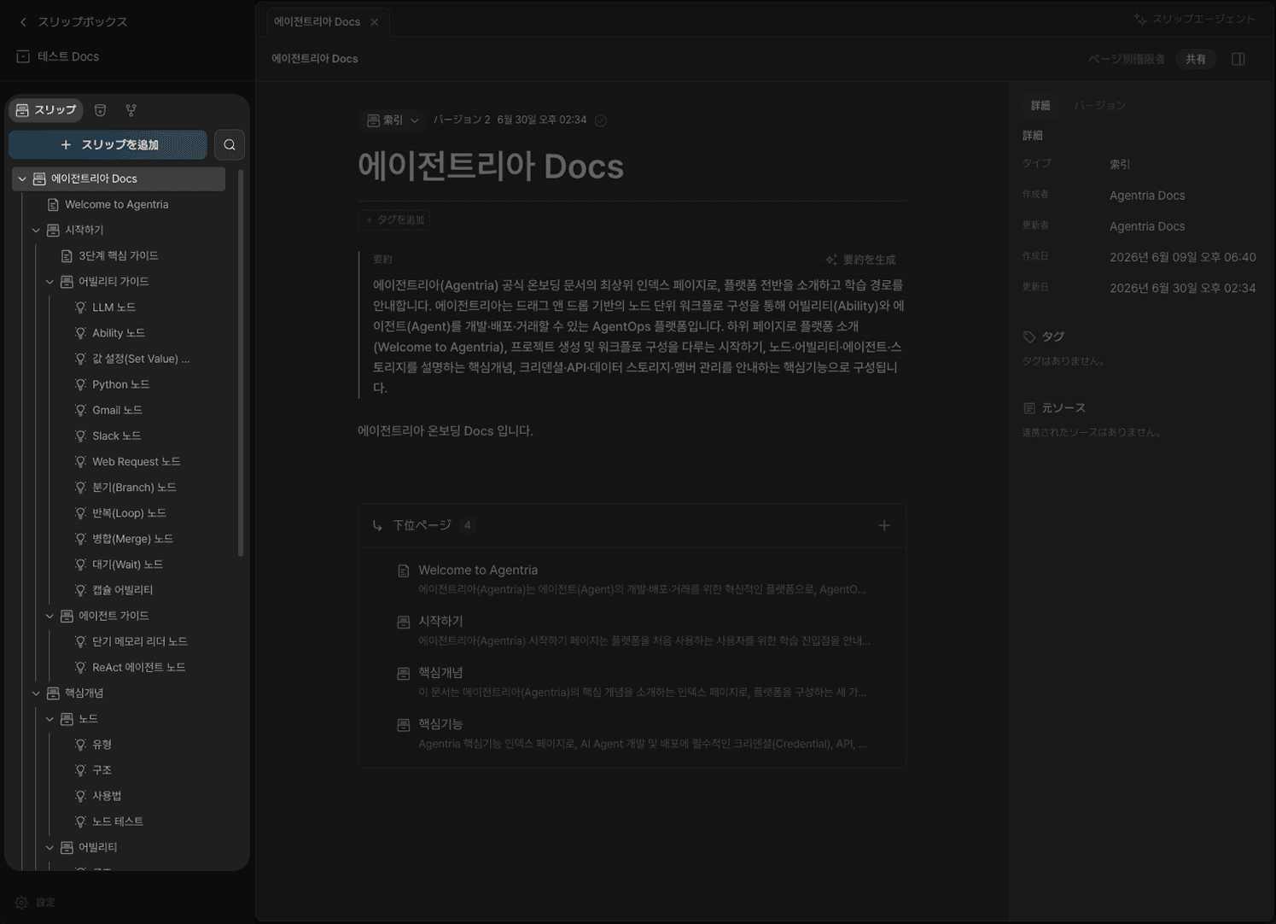Screen dimensions: 1276x924
Task: Collapse the 에이전트 가이드 folder
Action: tap(50, 616)
